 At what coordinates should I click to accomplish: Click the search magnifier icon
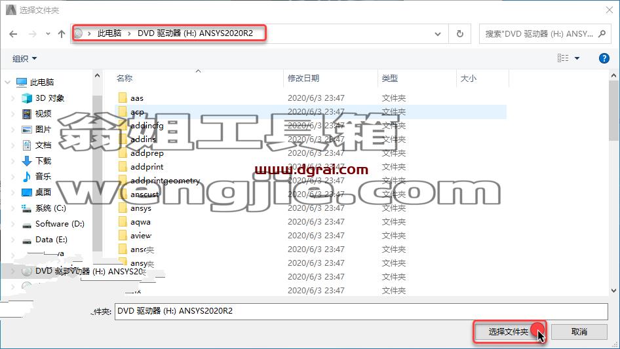coord(602,34)
